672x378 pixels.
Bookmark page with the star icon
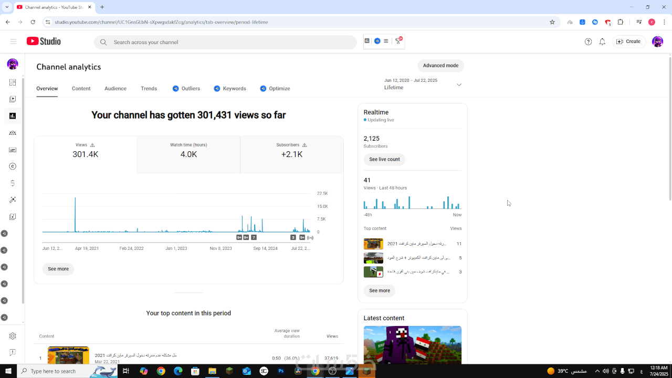[552, 22]
